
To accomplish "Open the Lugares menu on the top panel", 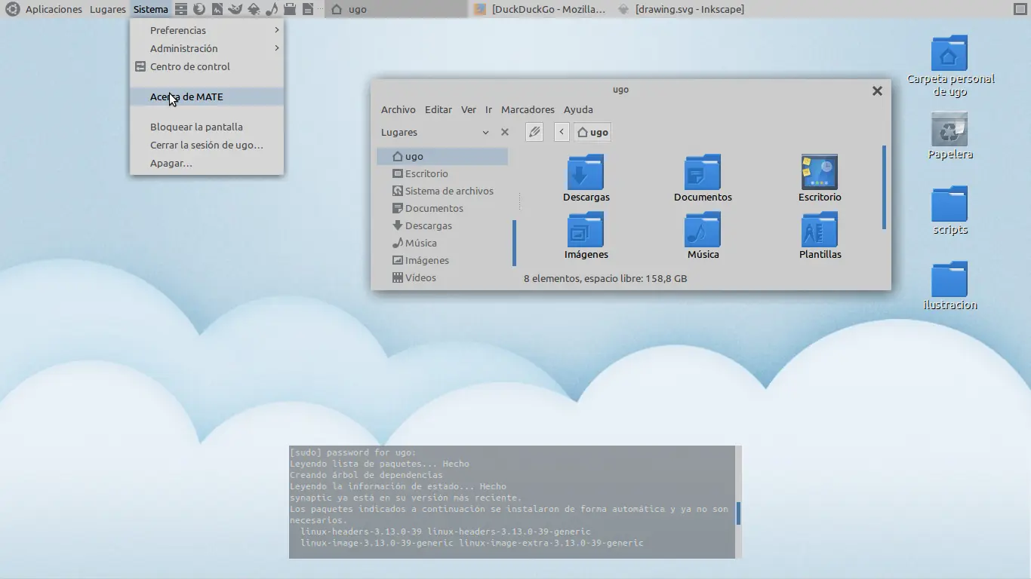I will 108,9.
